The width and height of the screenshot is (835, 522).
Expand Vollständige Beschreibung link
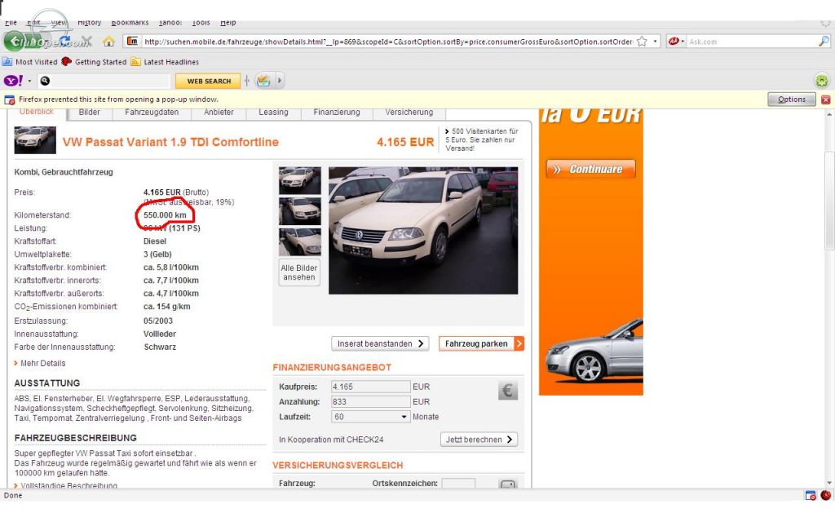pyautogui.click(x=65, y=485)
